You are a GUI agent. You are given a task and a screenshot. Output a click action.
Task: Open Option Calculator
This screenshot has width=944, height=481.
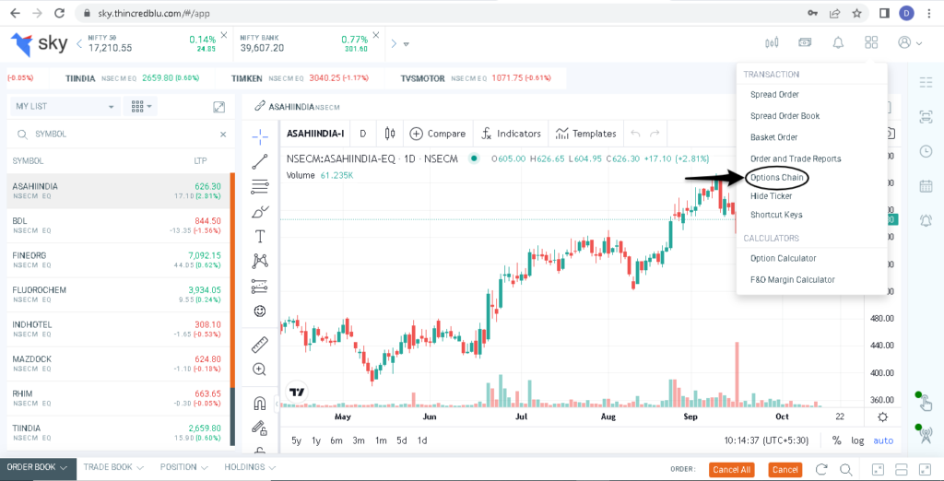coord(784,258)
